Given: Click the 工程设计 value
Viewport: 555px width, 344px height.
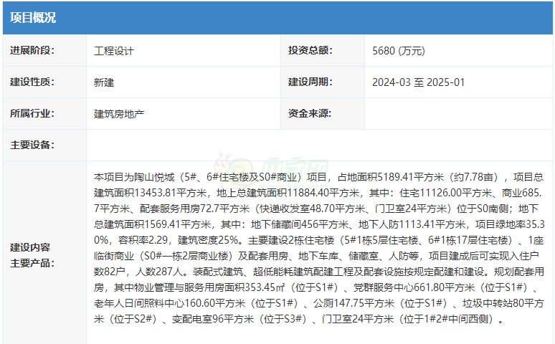Looking at the screenshot, I should 114,51.
